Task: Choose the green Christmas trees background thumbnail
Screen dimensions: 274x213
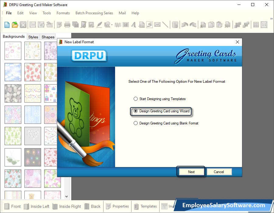Action: click(x=13, y=136)
